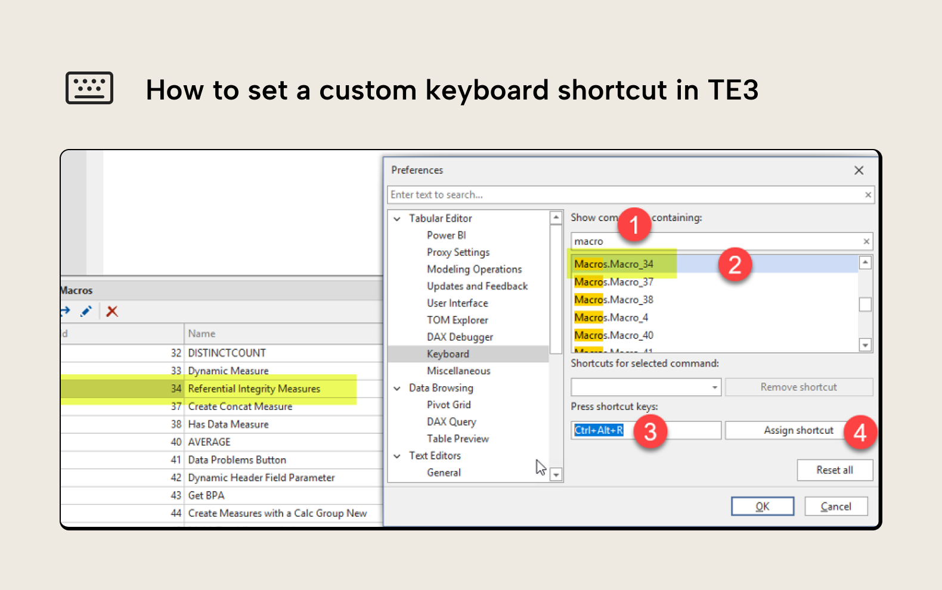Viewport: 942px width, 590px height.
Task: Open TOM Explorer preferences
Action: pyautogui.click(x=457, y=320)
